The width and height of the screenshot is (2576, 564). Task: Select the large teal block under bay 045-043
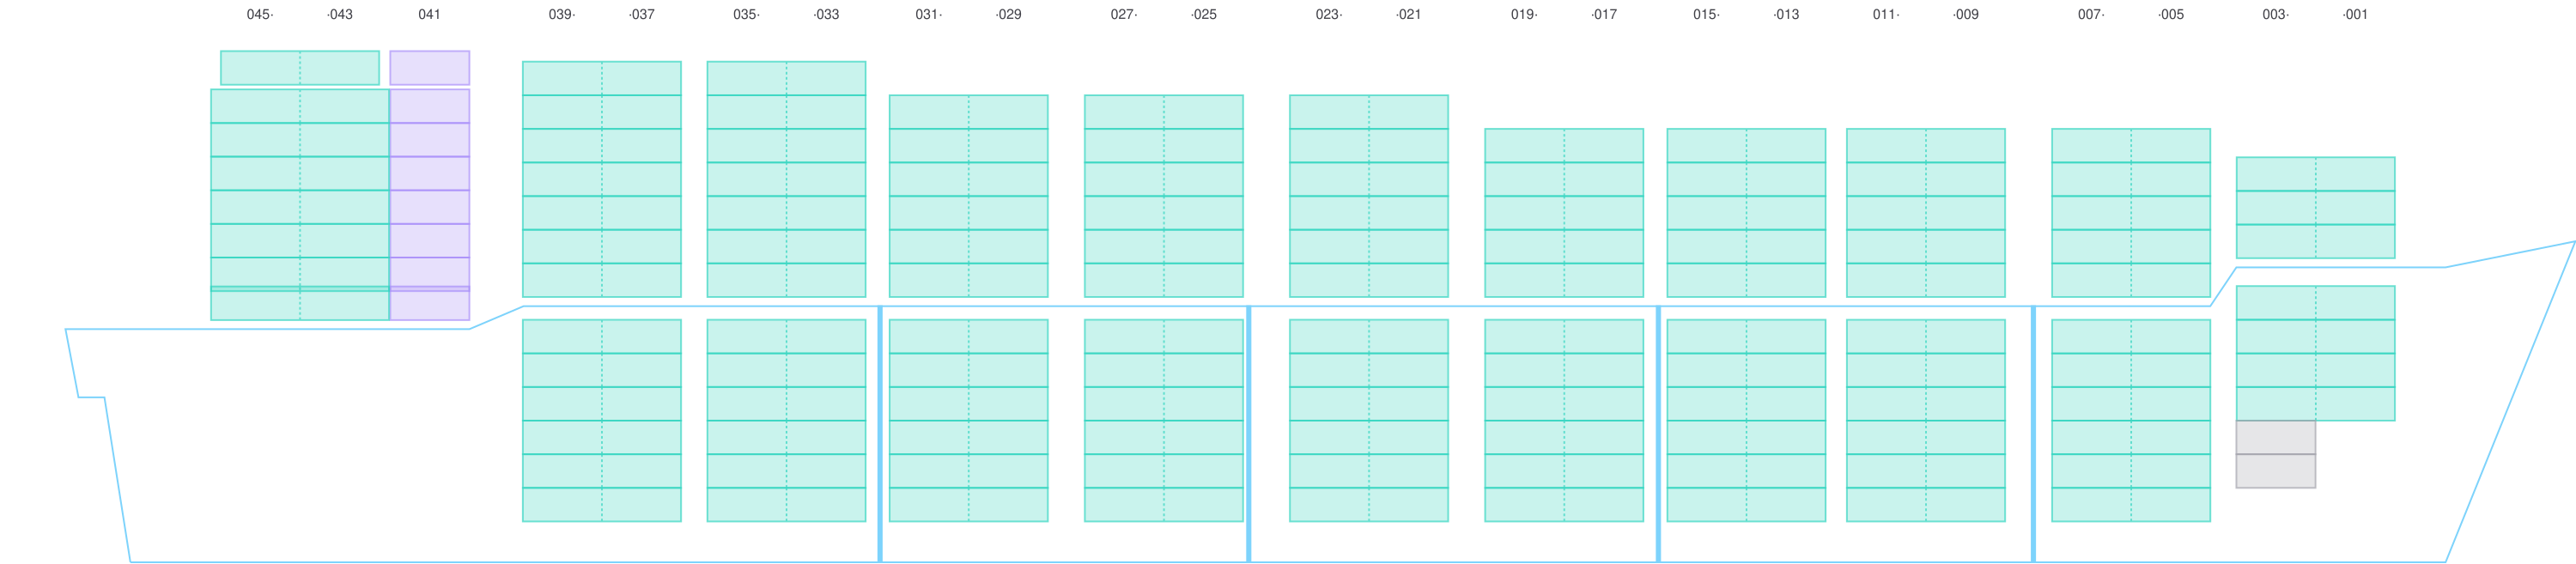[298, 204]
